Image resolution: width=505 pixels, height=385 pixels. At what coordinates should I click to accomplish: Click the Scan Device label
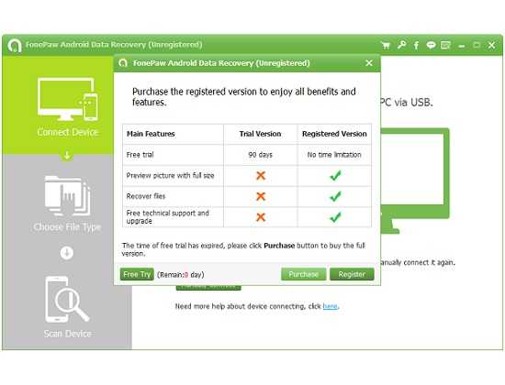(x=67, y=334)
